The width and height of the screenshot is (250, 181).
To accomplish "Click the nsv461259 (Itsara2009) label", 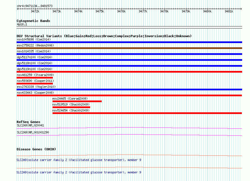I will click(35, 75).
